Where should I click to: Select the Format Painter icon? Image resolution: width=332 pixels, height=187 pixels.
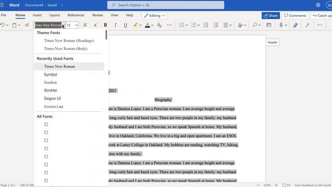(26, 25)
